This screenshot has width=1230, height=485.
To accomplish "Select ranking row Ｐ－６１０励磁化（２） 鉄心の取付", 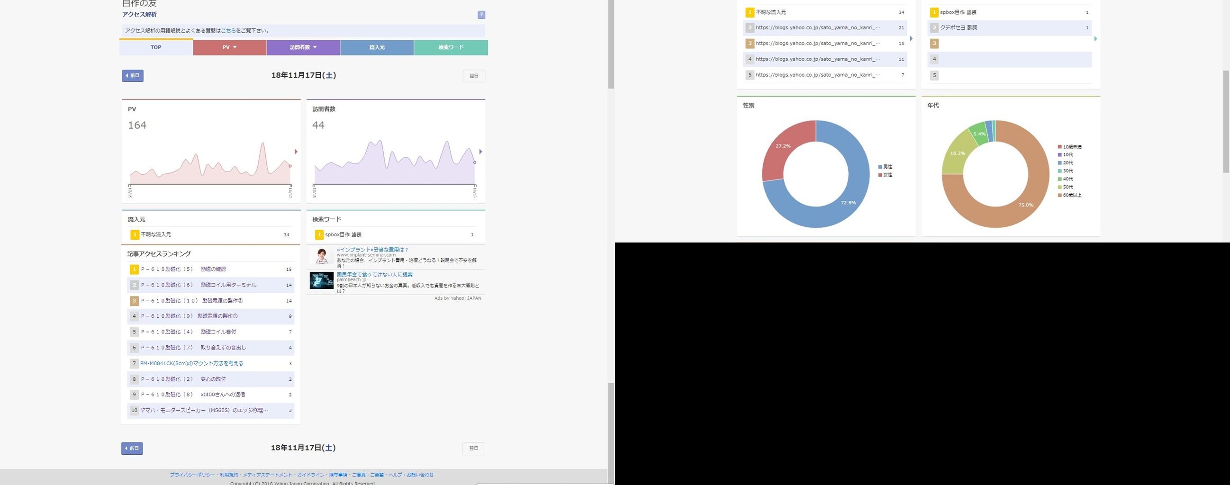I will [210, 379].
